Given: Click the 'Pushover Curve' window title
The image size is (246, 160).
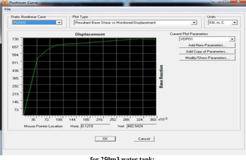Looking at the screenshot, I should [x=24, y=2].
